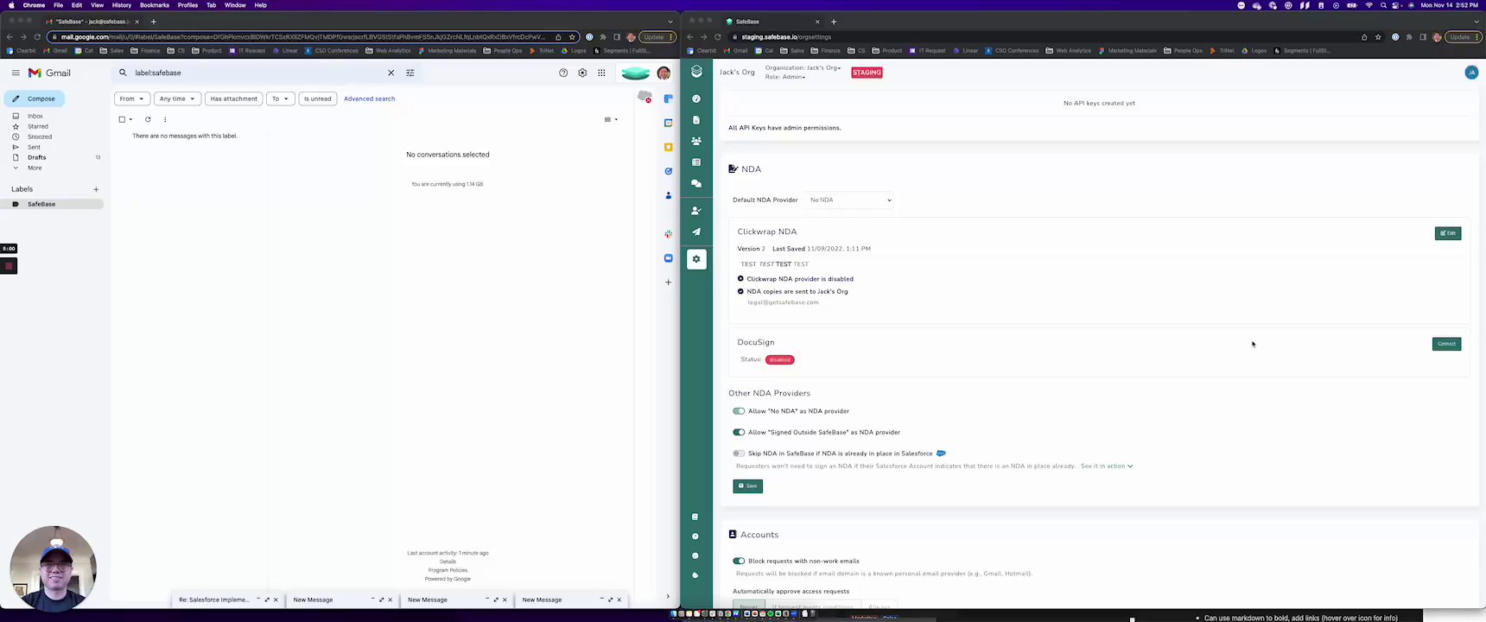
Task: Click the Advanced search link
Action: pyautogui.click(x=369, y=98)
